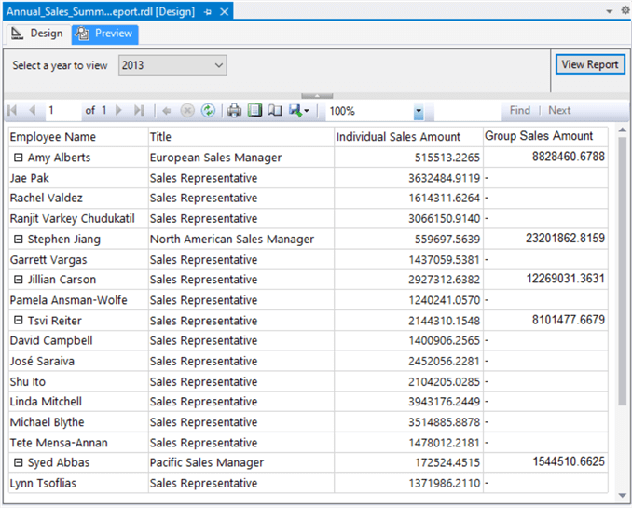This screenshot has height=508, width=632.
Task: Click the 3943176.2449 sales amount
Action: pyautogui.click(x=445, y=402)
